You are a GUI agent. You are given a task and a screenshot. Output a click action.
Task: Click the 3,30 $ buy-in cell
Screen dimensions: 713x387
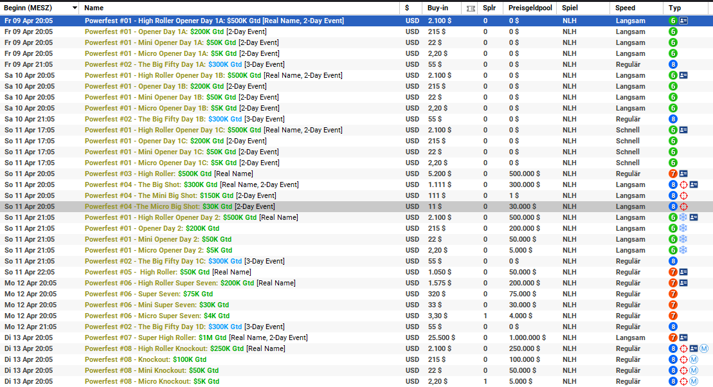tap(437, 316)
